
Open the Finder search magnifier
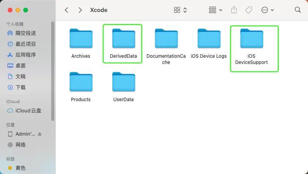[298, 10]
